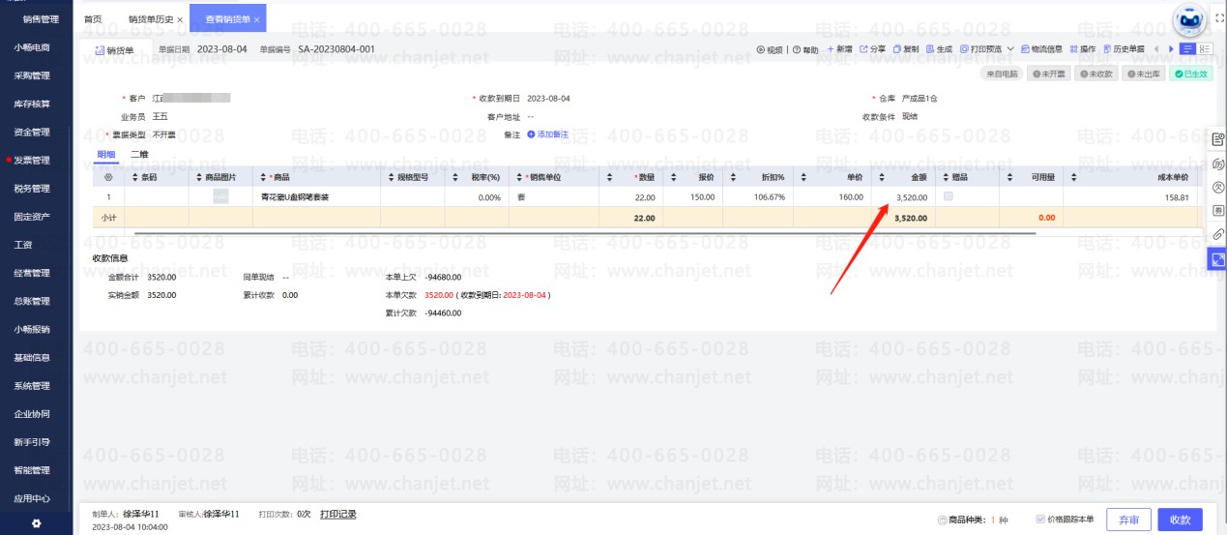Viewport: 1227px width, 535px height.
Task: Go to next document with blue right arrow
Action: 1171,49
